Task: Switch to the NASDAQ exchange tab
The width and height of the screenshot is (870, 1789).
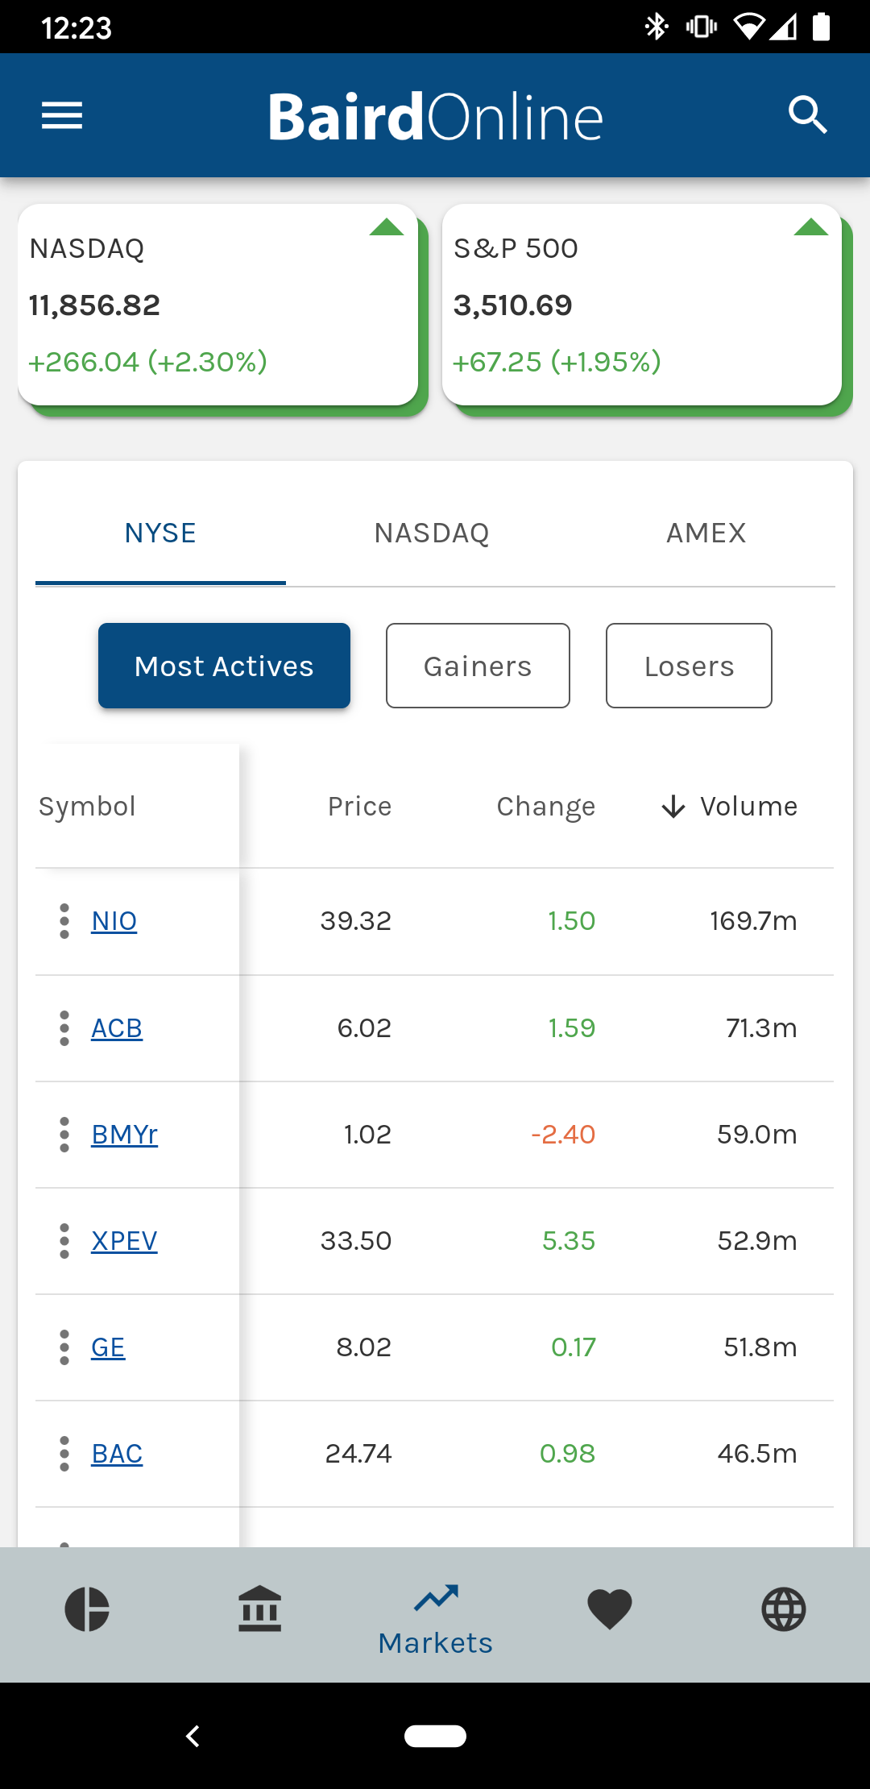Action: click(432, 533)
